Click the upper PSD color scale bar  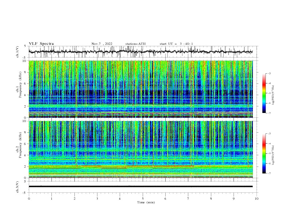tap(264, 93)
